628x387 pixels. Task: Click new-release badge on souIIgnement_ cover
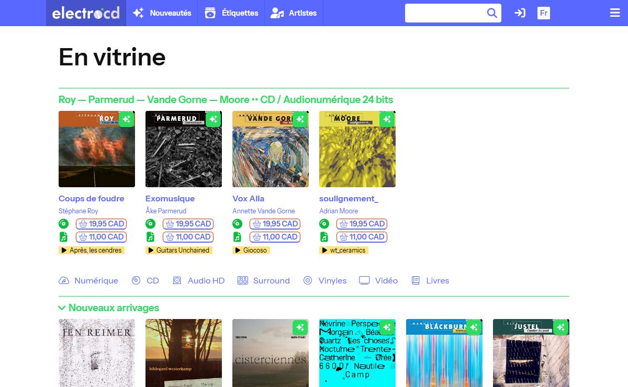click(387, 119)
